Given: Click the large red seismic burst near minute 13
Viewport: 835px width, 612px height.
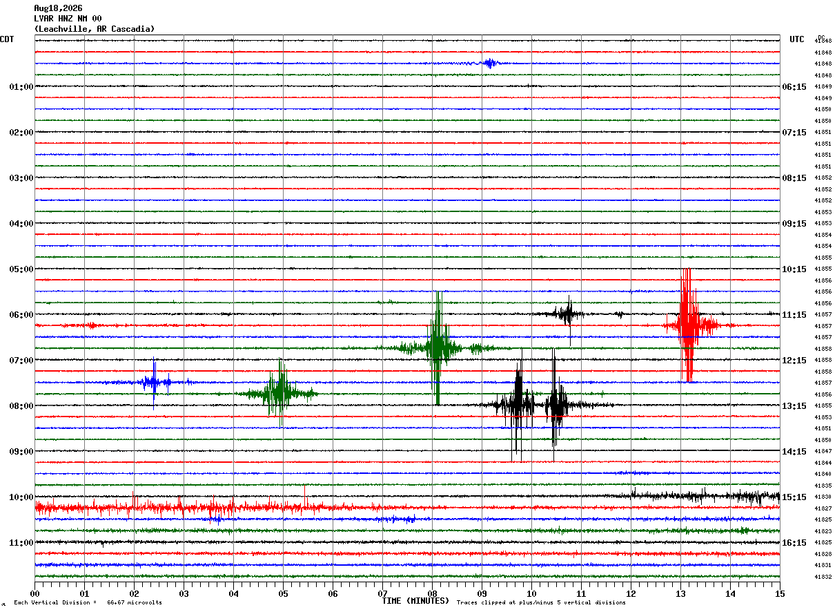Looking at the screenshot, I should (687, 325).
